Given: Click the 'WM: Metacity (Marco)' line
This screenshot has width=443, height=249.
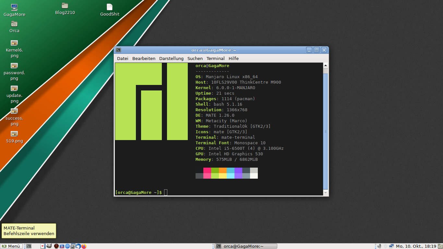Looking at the screenshot, I should 221,121.
